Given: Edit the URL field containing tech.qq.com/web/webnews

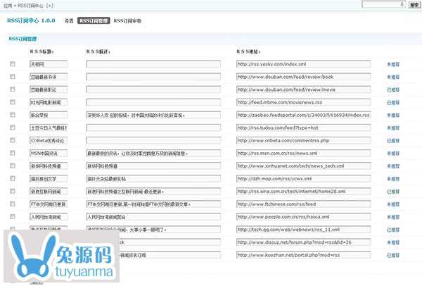Looking at the screenshot, I should [x=304, y=230].
